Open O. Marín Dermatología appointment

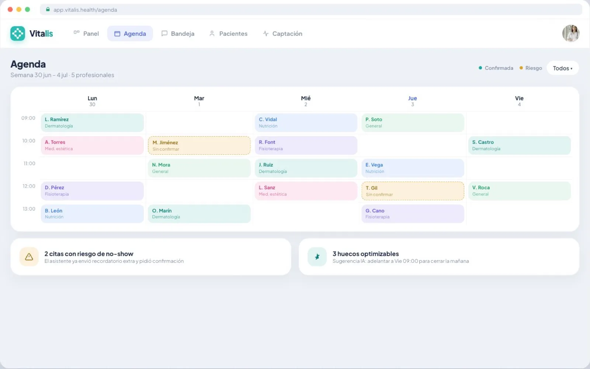[199, 214]
